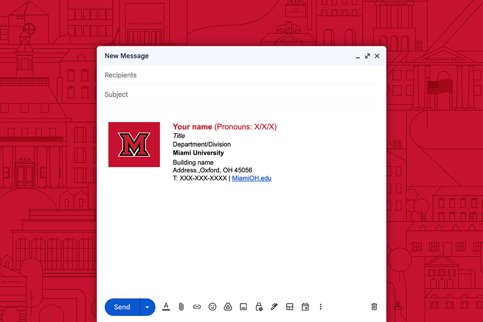The image size is (483, 322).
Task: Click the bold 'Miami University' text
Action: pos(198,153)
